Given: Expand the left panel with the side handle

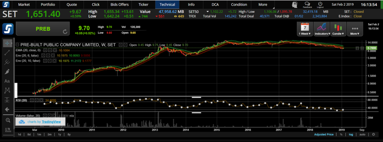Looking at the screenshot, I should (x=16, y=90).
